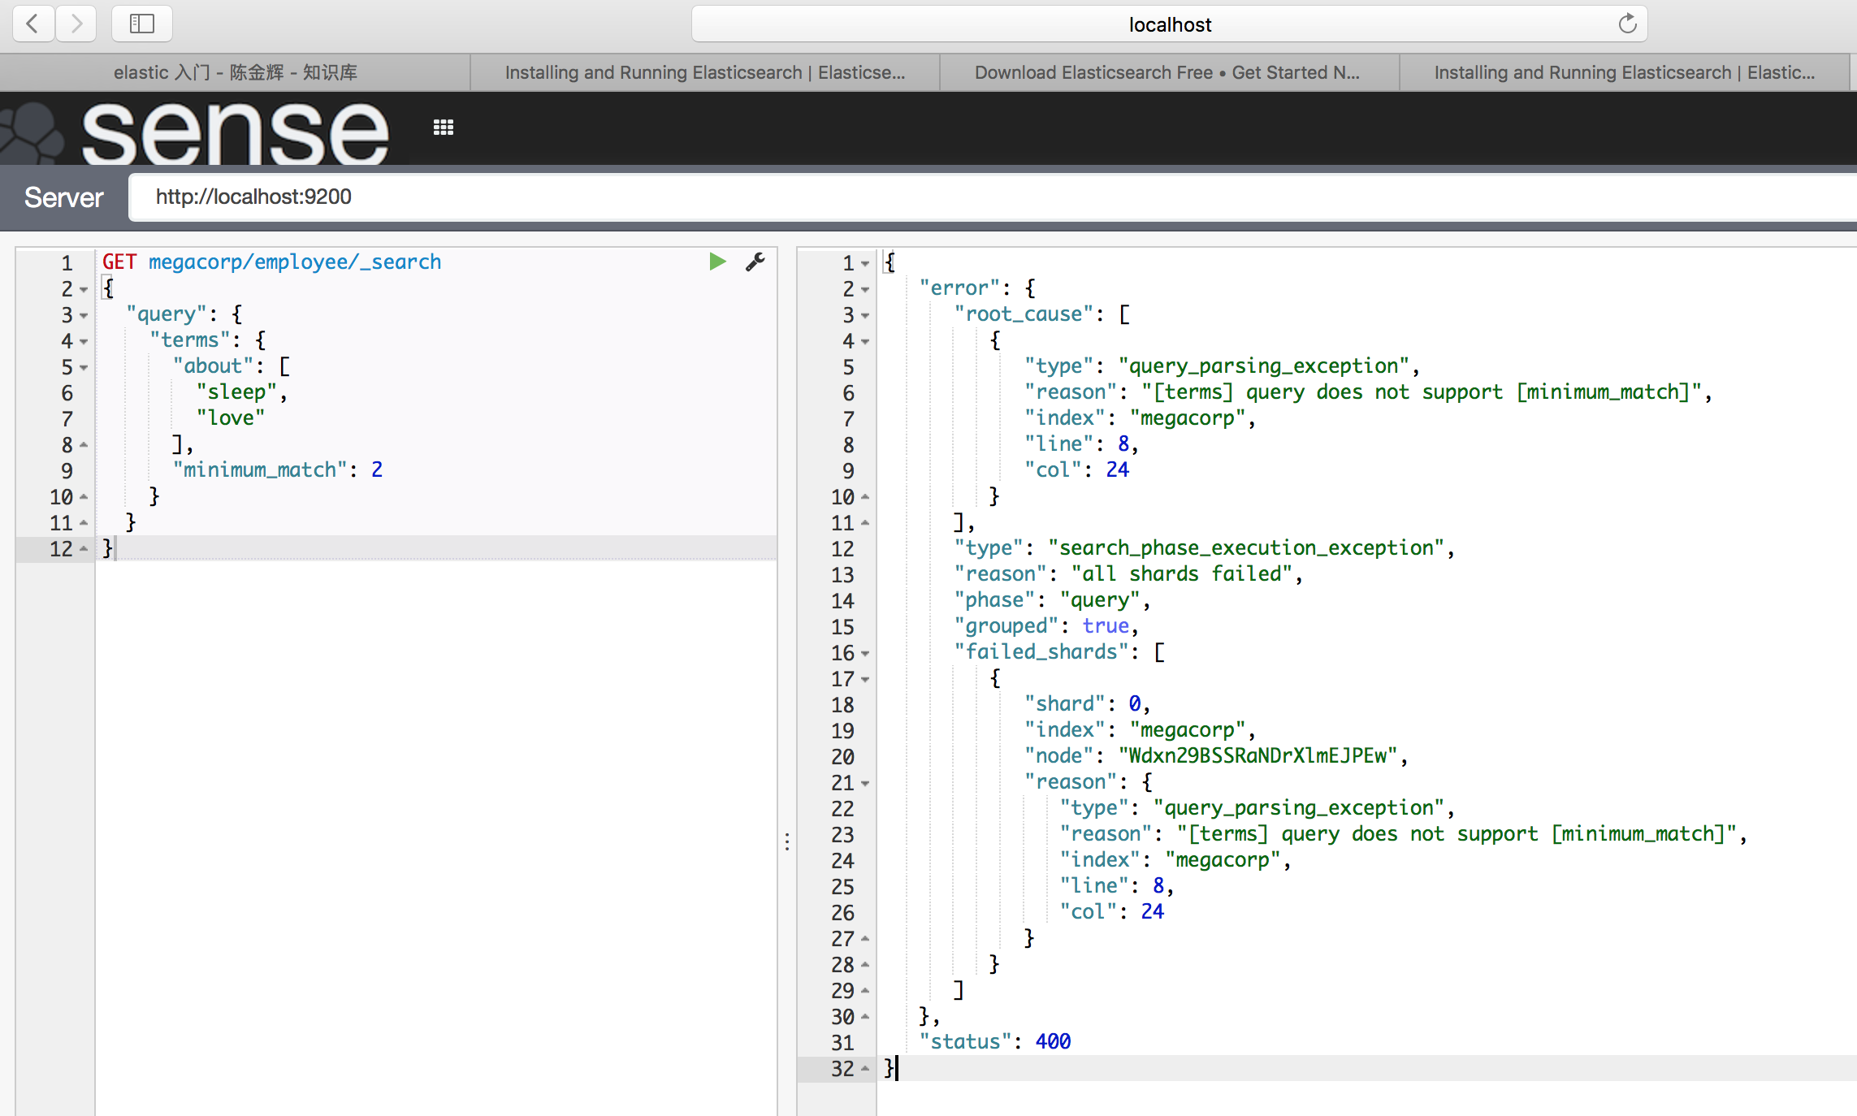1857x1116 pixels.
Task: Click the "shard": 0 line in output
Action: [x=1086, y=704]
